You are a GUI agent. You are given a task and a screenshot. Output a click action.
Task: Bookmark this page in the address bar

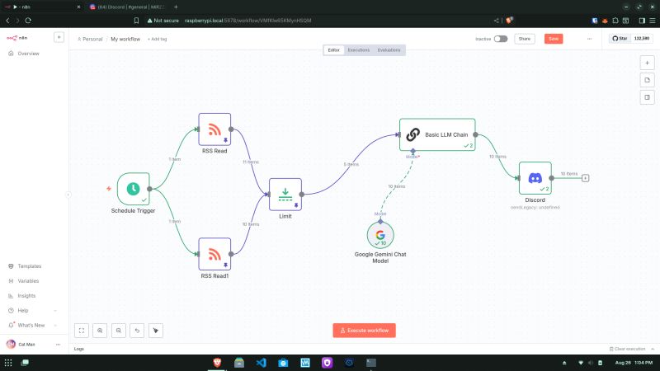pos(136,20)
